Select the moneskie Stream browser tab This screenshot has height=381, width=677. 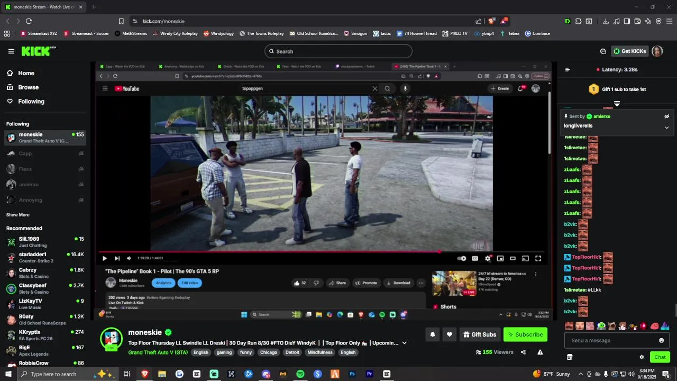[x=43, y=7]
